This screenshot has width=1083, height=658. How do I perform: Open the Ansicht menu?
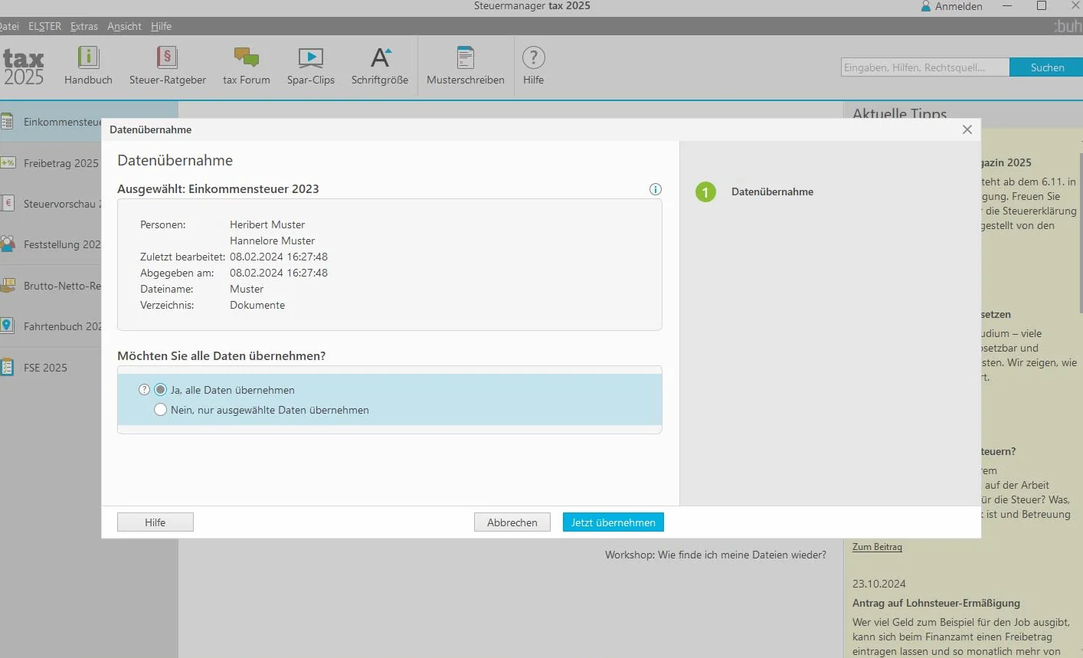pyautogui.click(x=124, y=26)
